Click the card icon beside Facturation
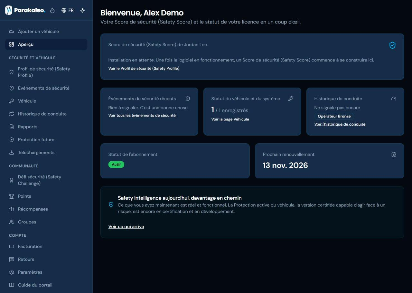This screenshot has height=293, width=412. [x=12, y=247]
